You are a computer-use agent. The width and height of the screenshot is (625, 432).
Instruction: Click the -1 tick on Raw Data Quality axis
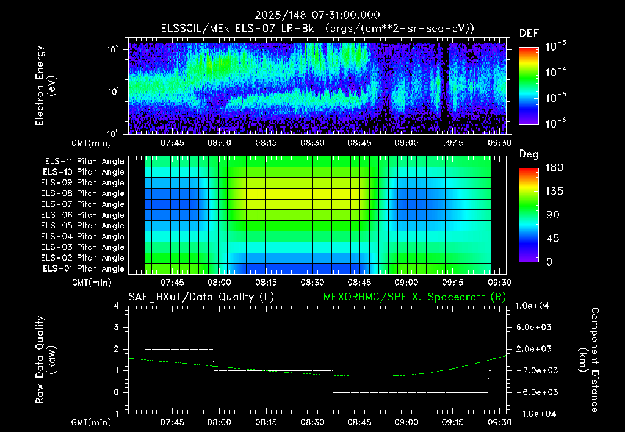(x=114, y=414)
